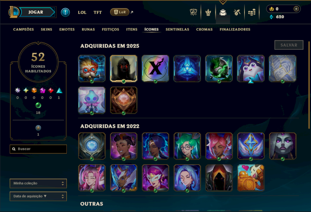The height and width of the screenshot is (212, 311).
Task: Click the Salvar button
Action: 289,45
